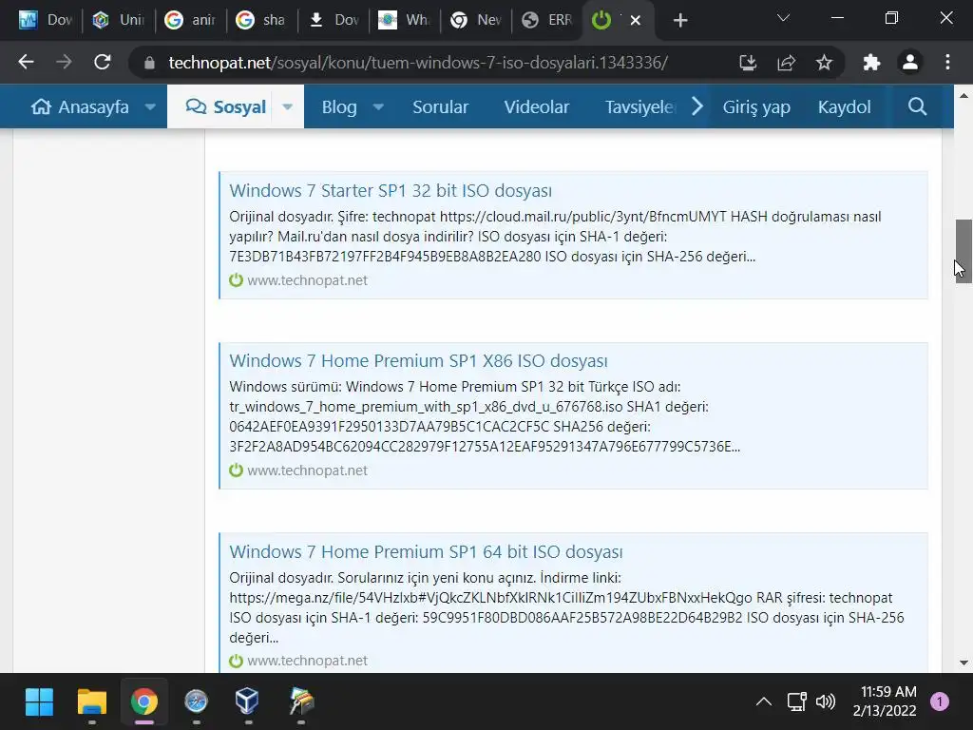Click Giriş yap to log in
Image resolution: width=973 pixels, height=730 pixels.
click(756, 106)
